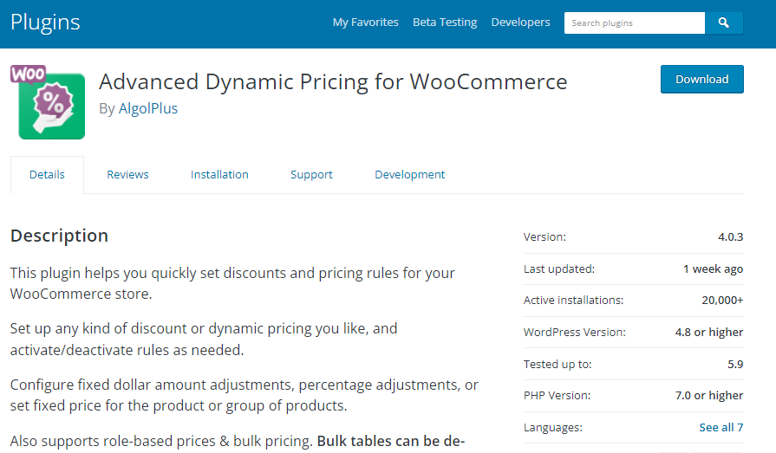This screenshot has width=776, height=453.
Task: Select the Details tab
Action: pyautogui.click(x=47, y=175)
